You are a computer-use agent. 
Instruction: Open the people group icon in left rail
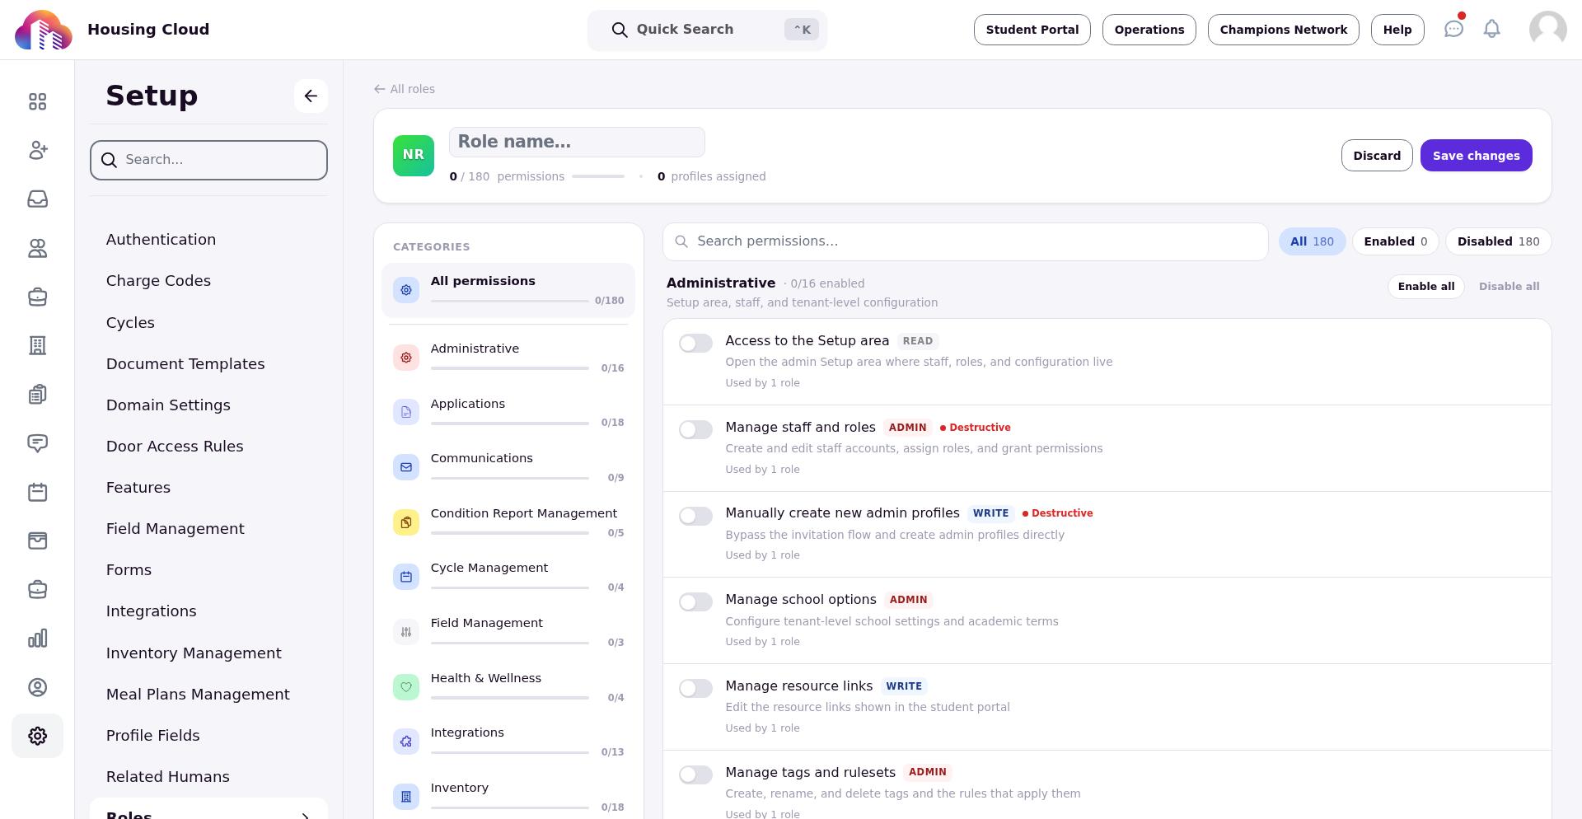[x=37, y=248]
